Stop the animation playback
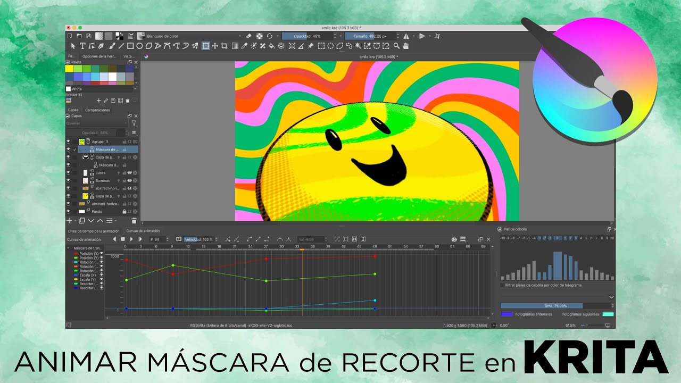This screenshot has height=383, width=681. (x=123, y=239)
